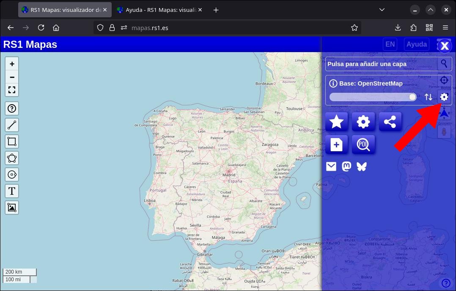Toggle fullscreen map view
Viewport: 456px width, 291px height.
pyautogui.click(x=12, y=90)
